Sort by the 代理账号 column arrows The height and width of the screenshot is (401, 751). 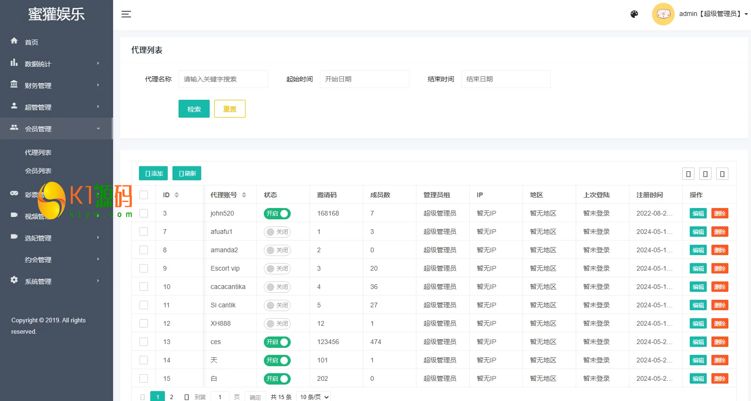(244, 195)
